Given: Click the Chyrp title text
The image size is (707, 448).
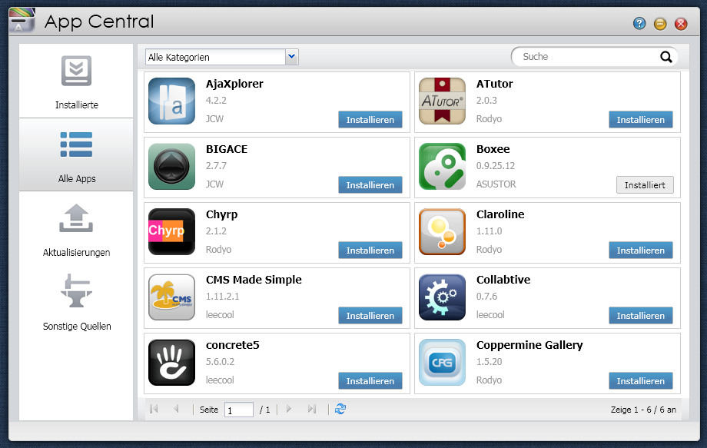Looking at the screenshot, I should pyautogui.click(x=222, y=215).
